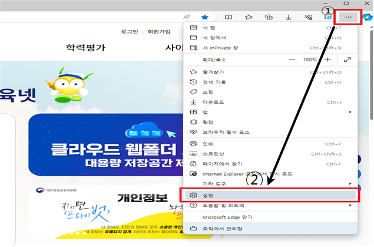This screenshot has height=247, width=374.
Task: Choose 스크린샷 from the menu
Action: 270,154
